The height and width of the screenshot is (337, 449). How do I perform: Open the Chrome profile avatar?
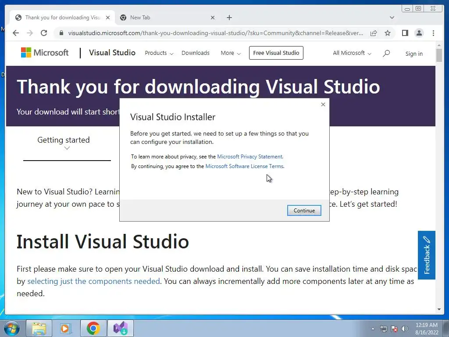[419, 33]
